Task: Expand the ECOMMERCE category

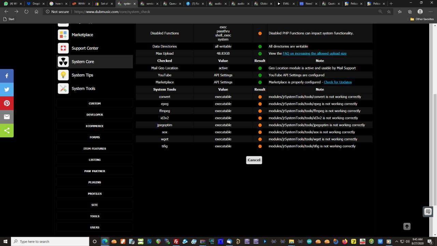Action: tap(95, 126)
